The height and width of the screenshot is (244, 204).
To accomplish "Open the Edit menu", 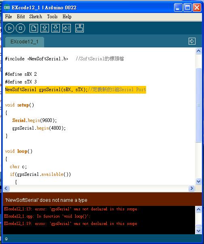I will point(21,17).
